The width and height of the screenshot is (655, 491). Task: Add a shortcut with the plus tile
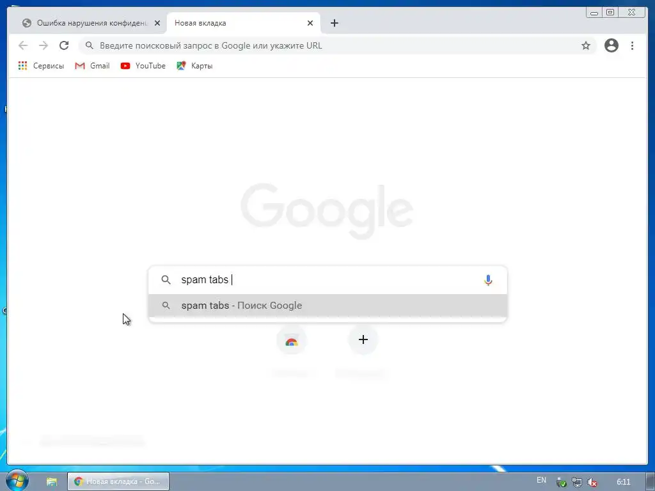tap(363, 340)
